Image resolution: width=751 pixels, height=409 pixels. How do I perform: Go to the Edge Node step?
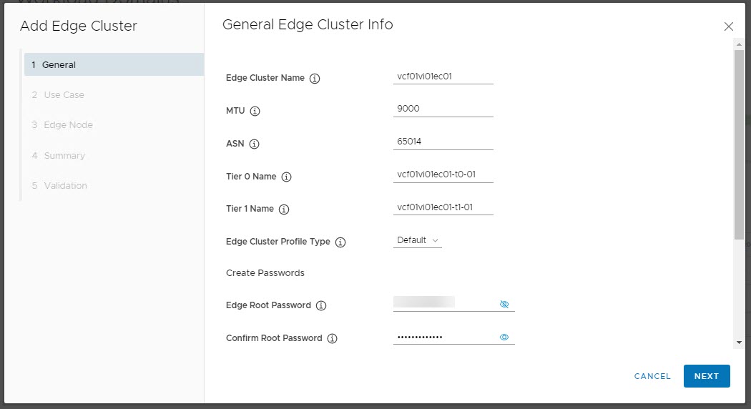68,124
